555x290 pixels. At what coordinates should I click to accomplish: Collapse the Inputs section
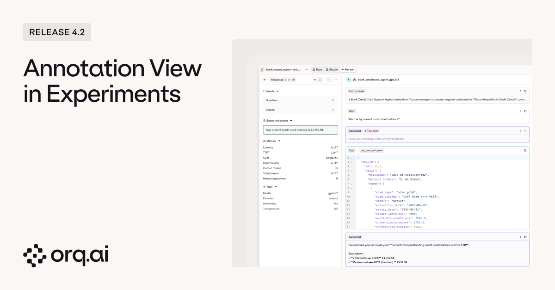[277, 91]
